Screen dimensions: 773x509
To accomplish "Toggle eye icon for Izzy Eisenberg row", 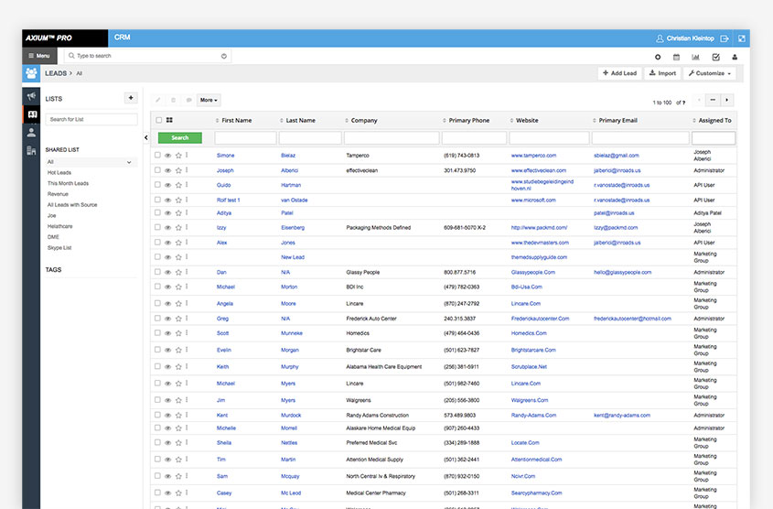I will (167, 228).
